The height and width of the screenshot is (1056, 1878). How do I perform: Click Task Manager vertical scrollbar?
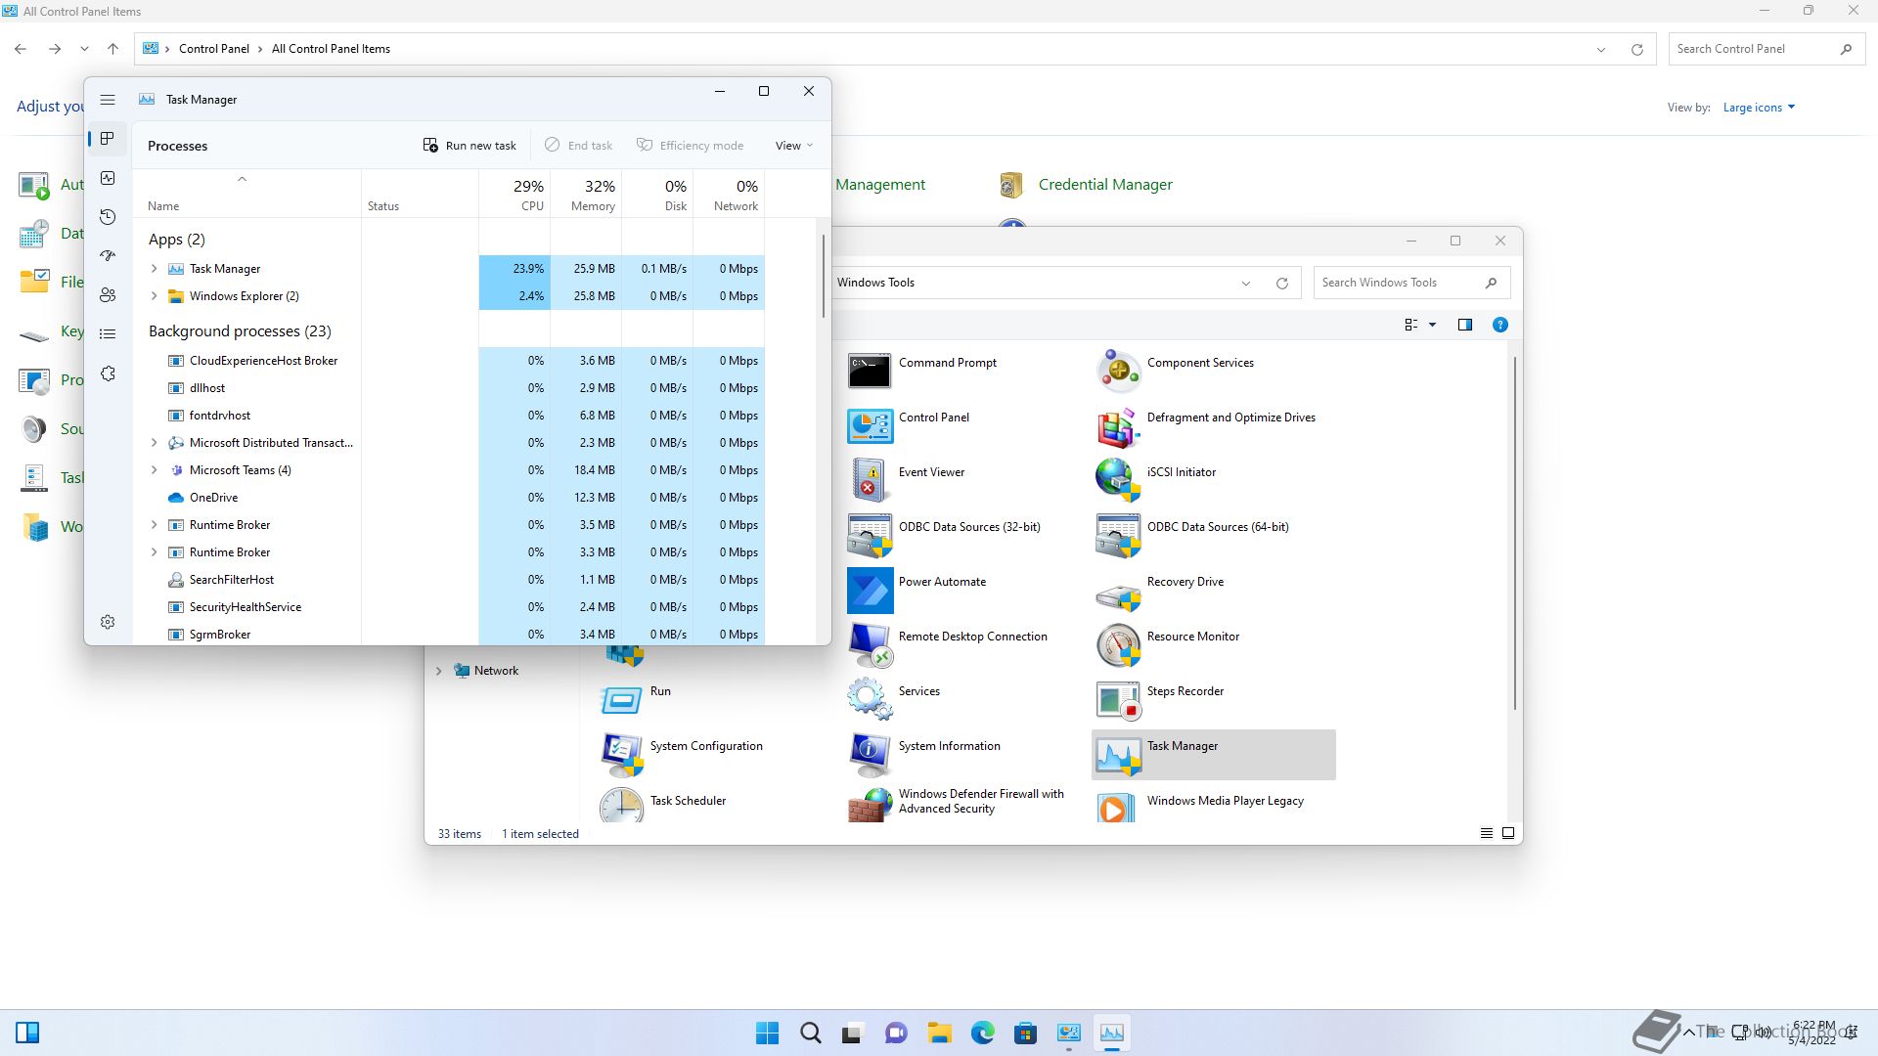tap(824, 276)
